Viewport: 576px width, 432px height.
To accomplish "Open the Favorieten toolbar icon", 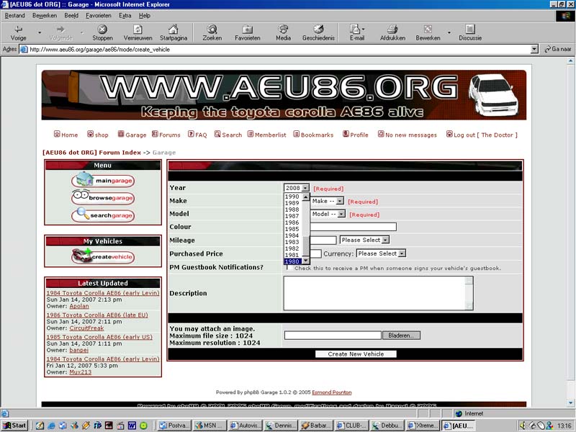I will (x=247, y=30).
